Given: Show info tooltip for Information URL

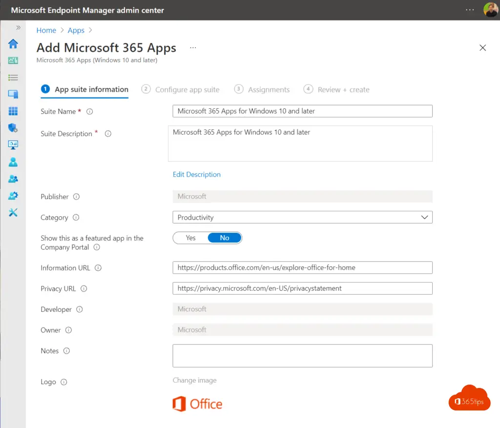Looking at the screenshot, I should pyautogui.click(x=98, y=268).
